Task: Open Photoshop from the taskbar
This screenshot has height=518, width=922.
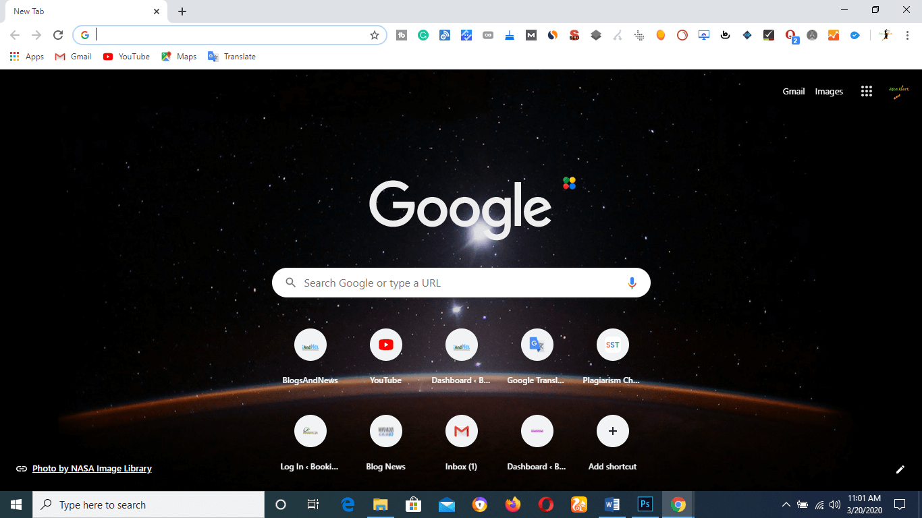Action: [x=645, y=505]
